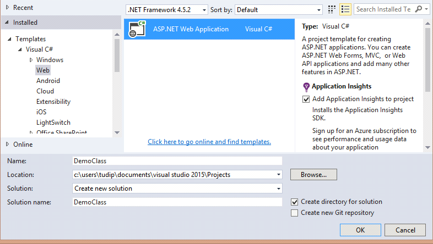The height and width of the screenshot is (244, 433).
Task: Click the OK button
Action: point(360,230)
